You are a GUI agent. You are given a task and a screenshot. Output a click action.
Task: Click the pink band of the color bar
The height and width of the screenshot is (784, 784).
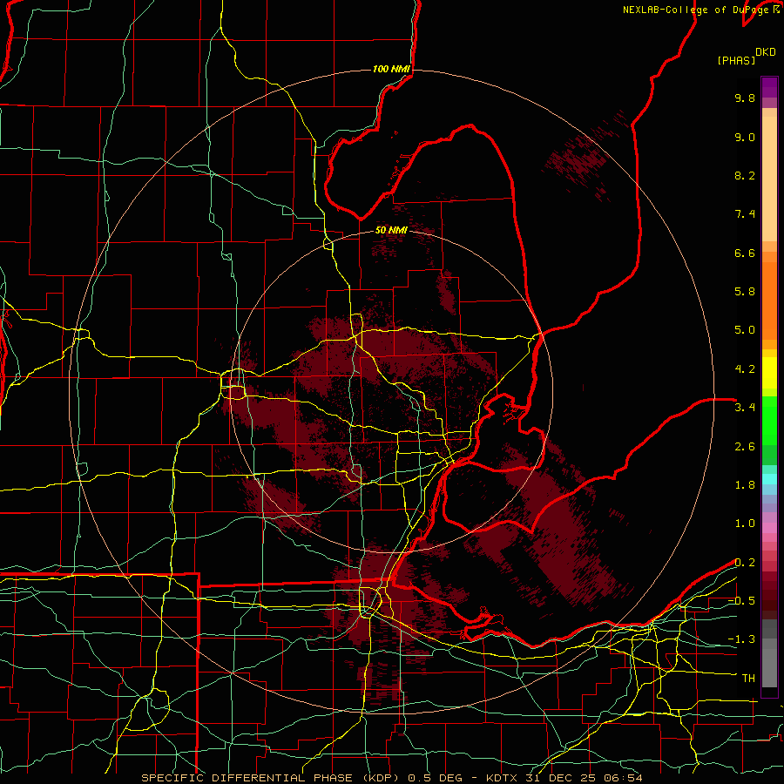[769, 528]
